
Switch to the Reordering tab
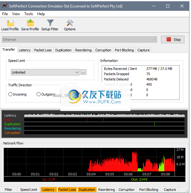coord(83,50)
